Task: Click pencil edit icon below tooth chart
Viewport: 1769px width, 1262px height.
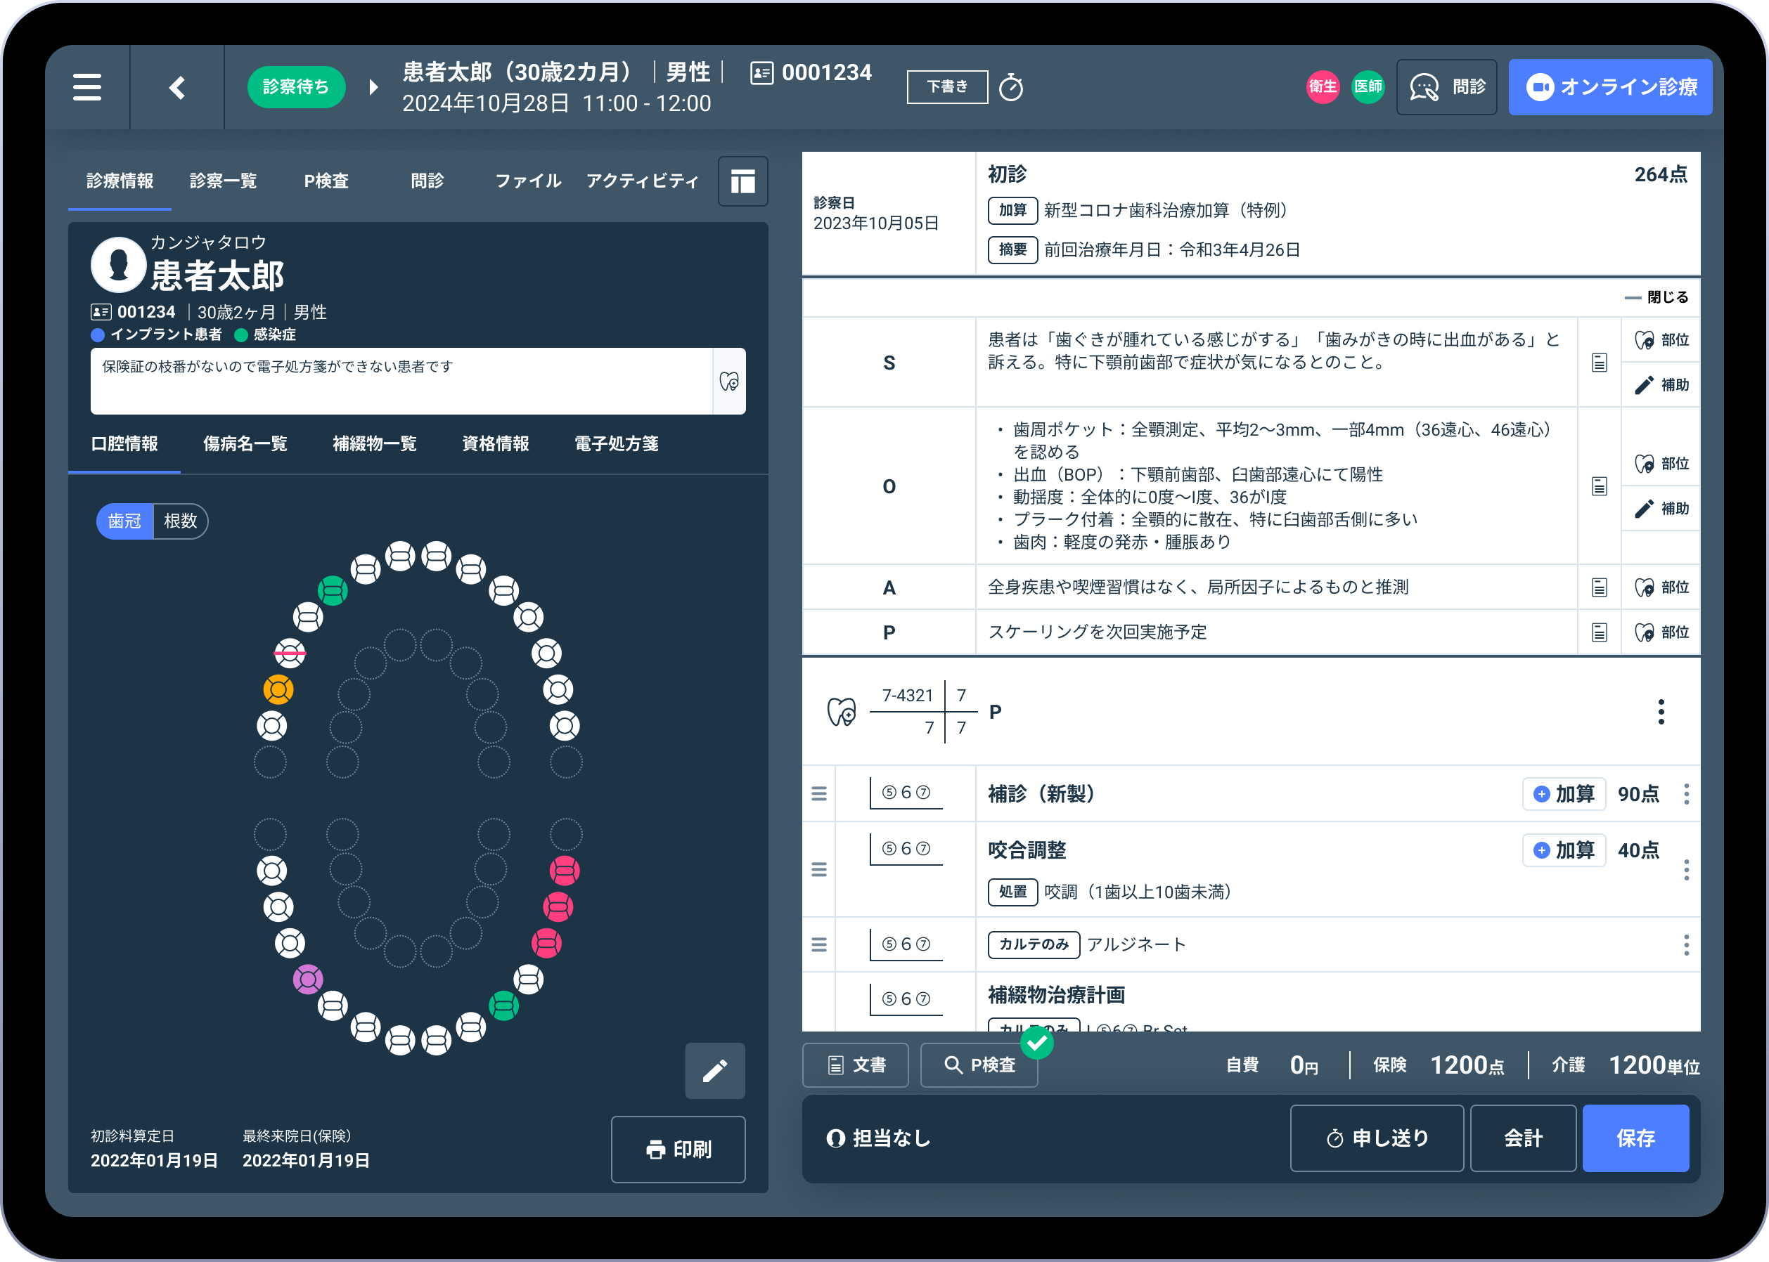Action: [714, 1071]
